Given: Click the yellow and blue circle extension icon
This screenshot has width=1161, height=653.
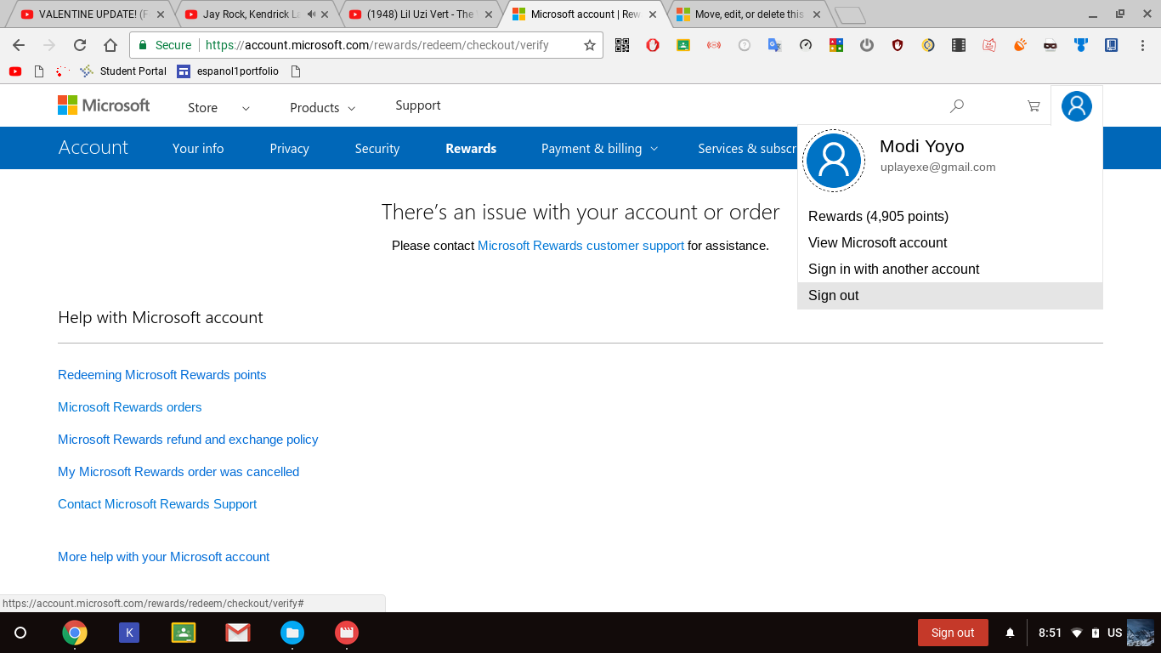Looking at the screenshot, I should (x=928, y=46).
